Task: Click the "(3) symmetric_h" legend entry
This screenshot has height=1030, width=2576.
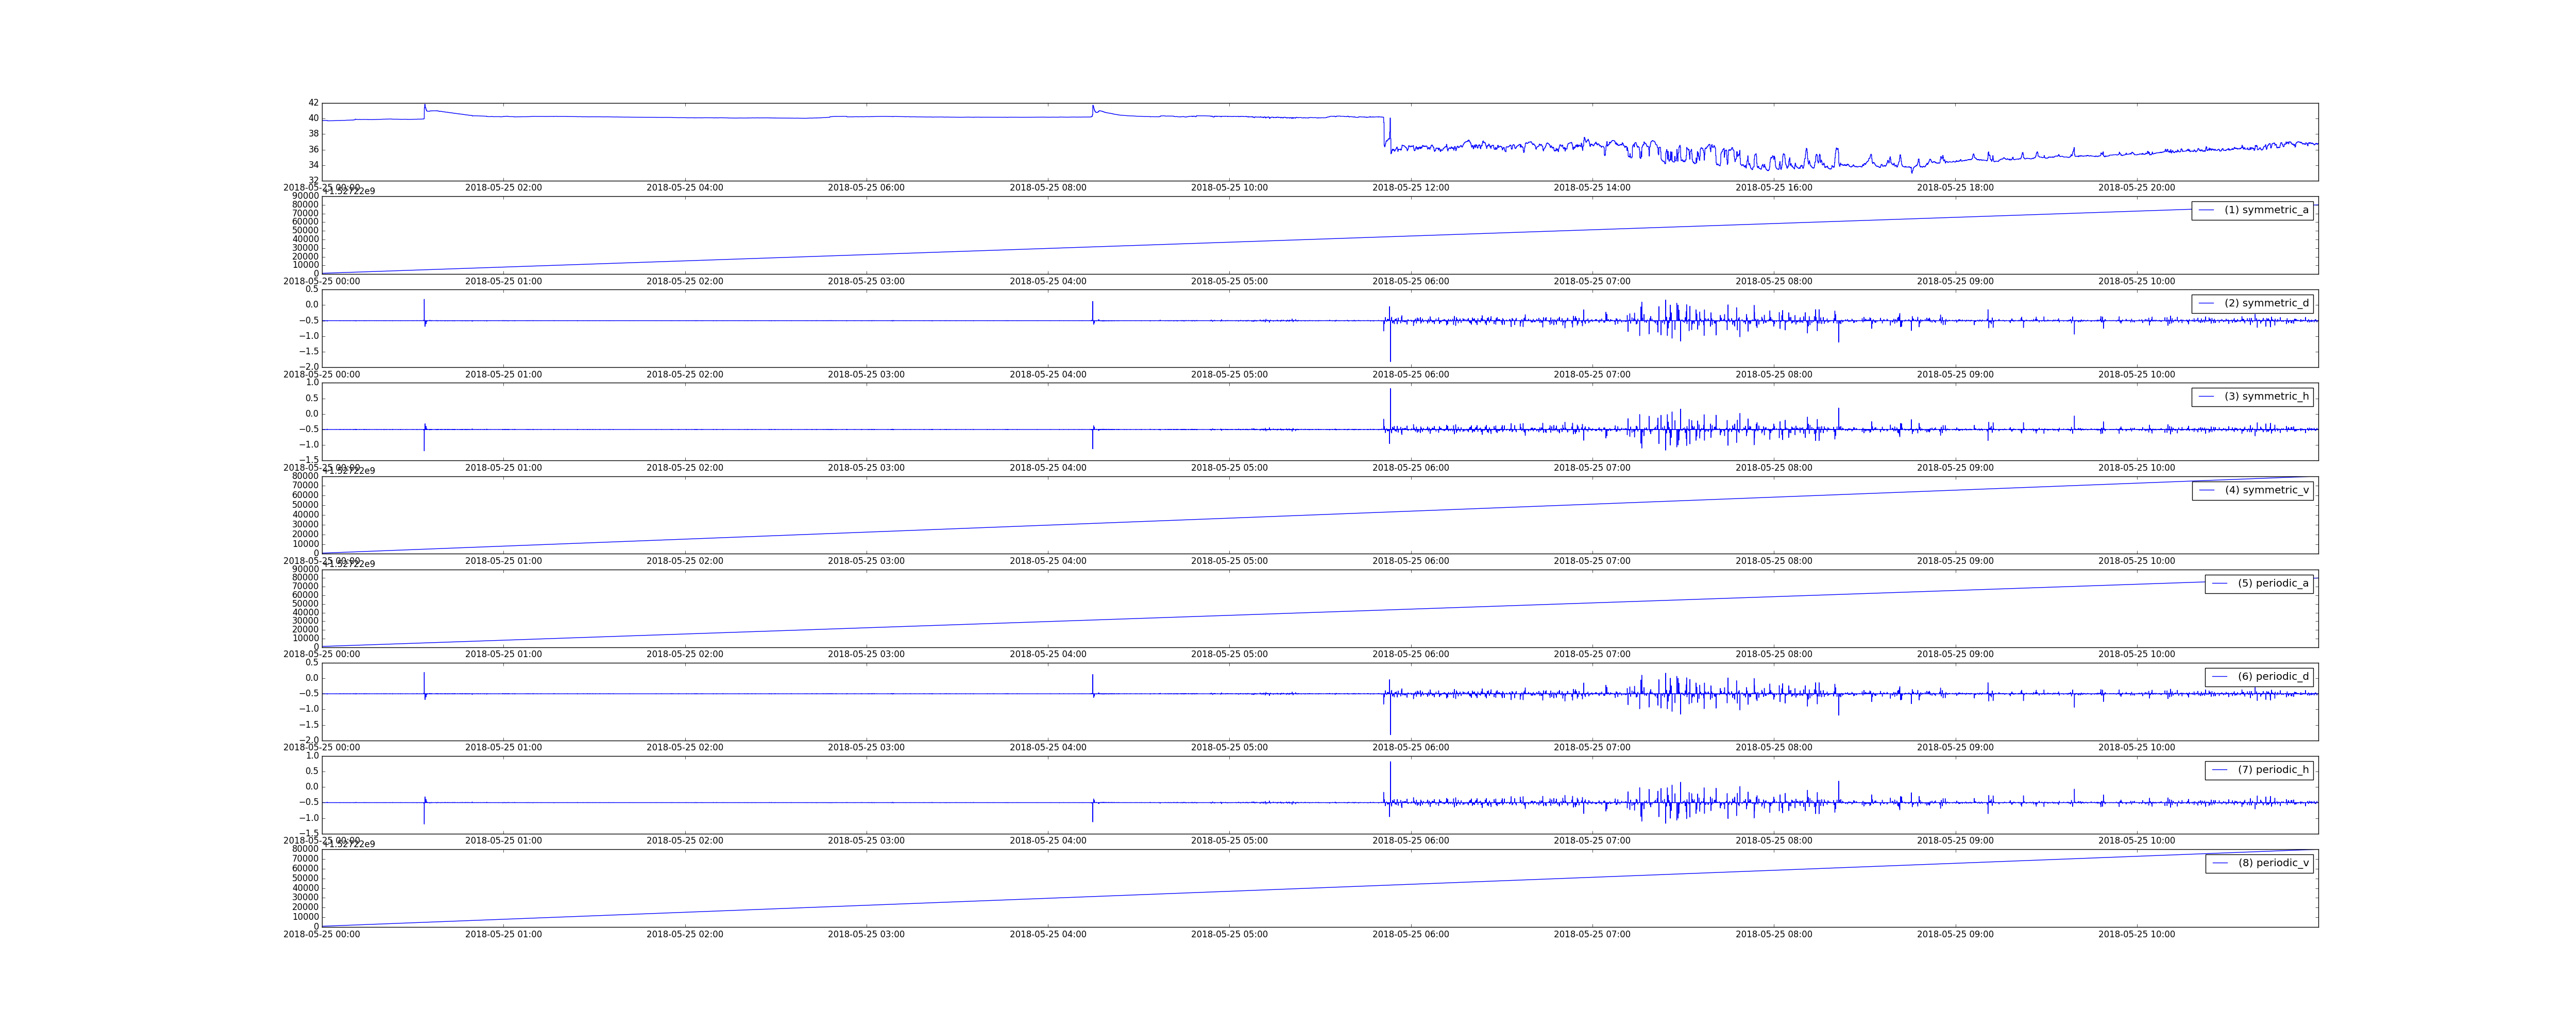Action: coord(2252,396)
